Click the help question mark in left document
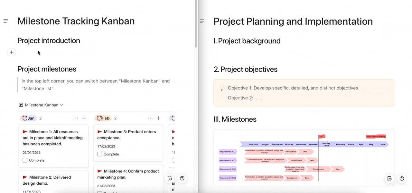The width and height of the screenshot is (412, 193). [x=182, y=178]
